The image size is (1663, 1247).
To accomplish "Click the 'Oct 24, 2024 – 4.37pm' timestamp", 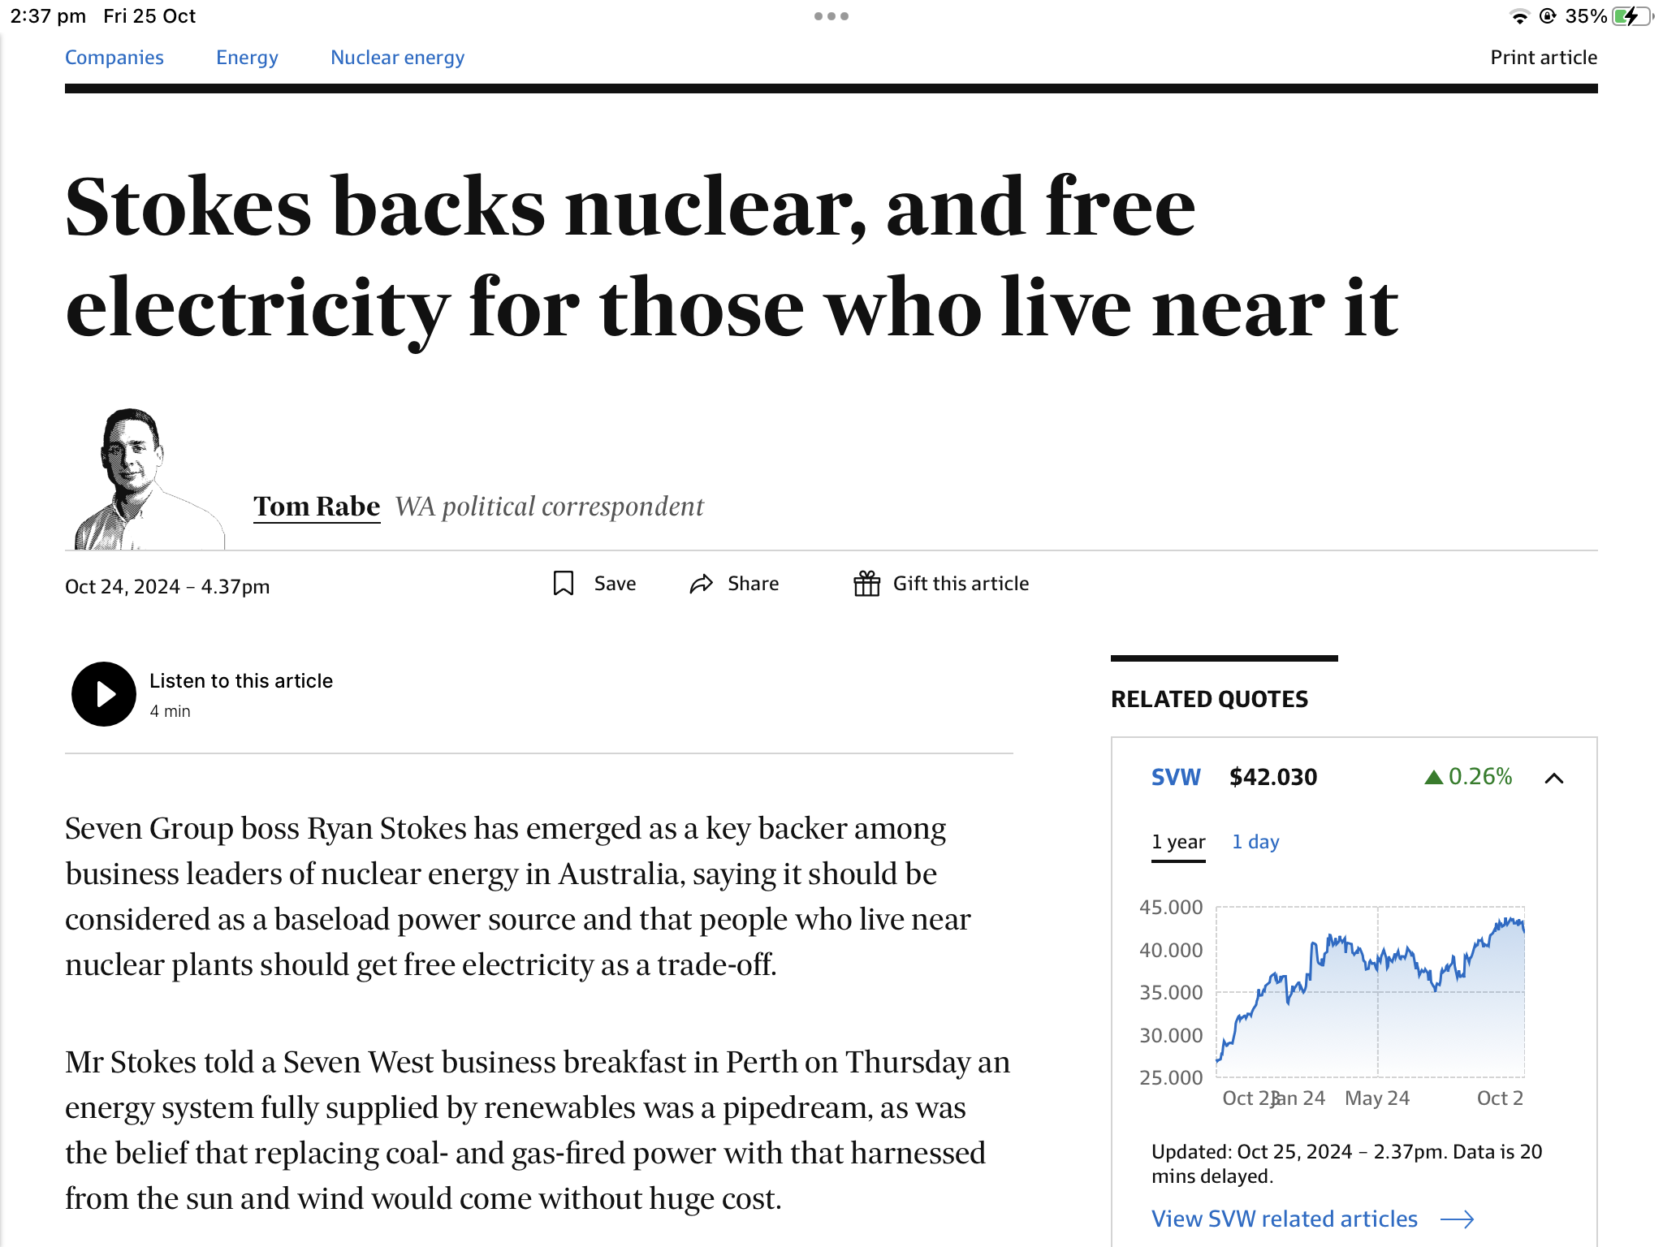I will [167, 586].
